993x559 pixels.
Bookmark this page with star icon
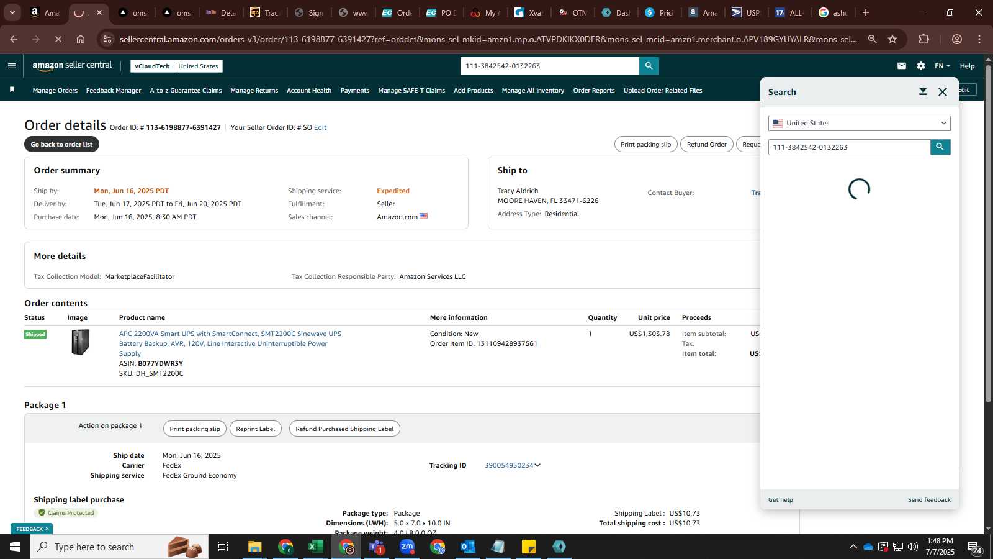point(892,39)
